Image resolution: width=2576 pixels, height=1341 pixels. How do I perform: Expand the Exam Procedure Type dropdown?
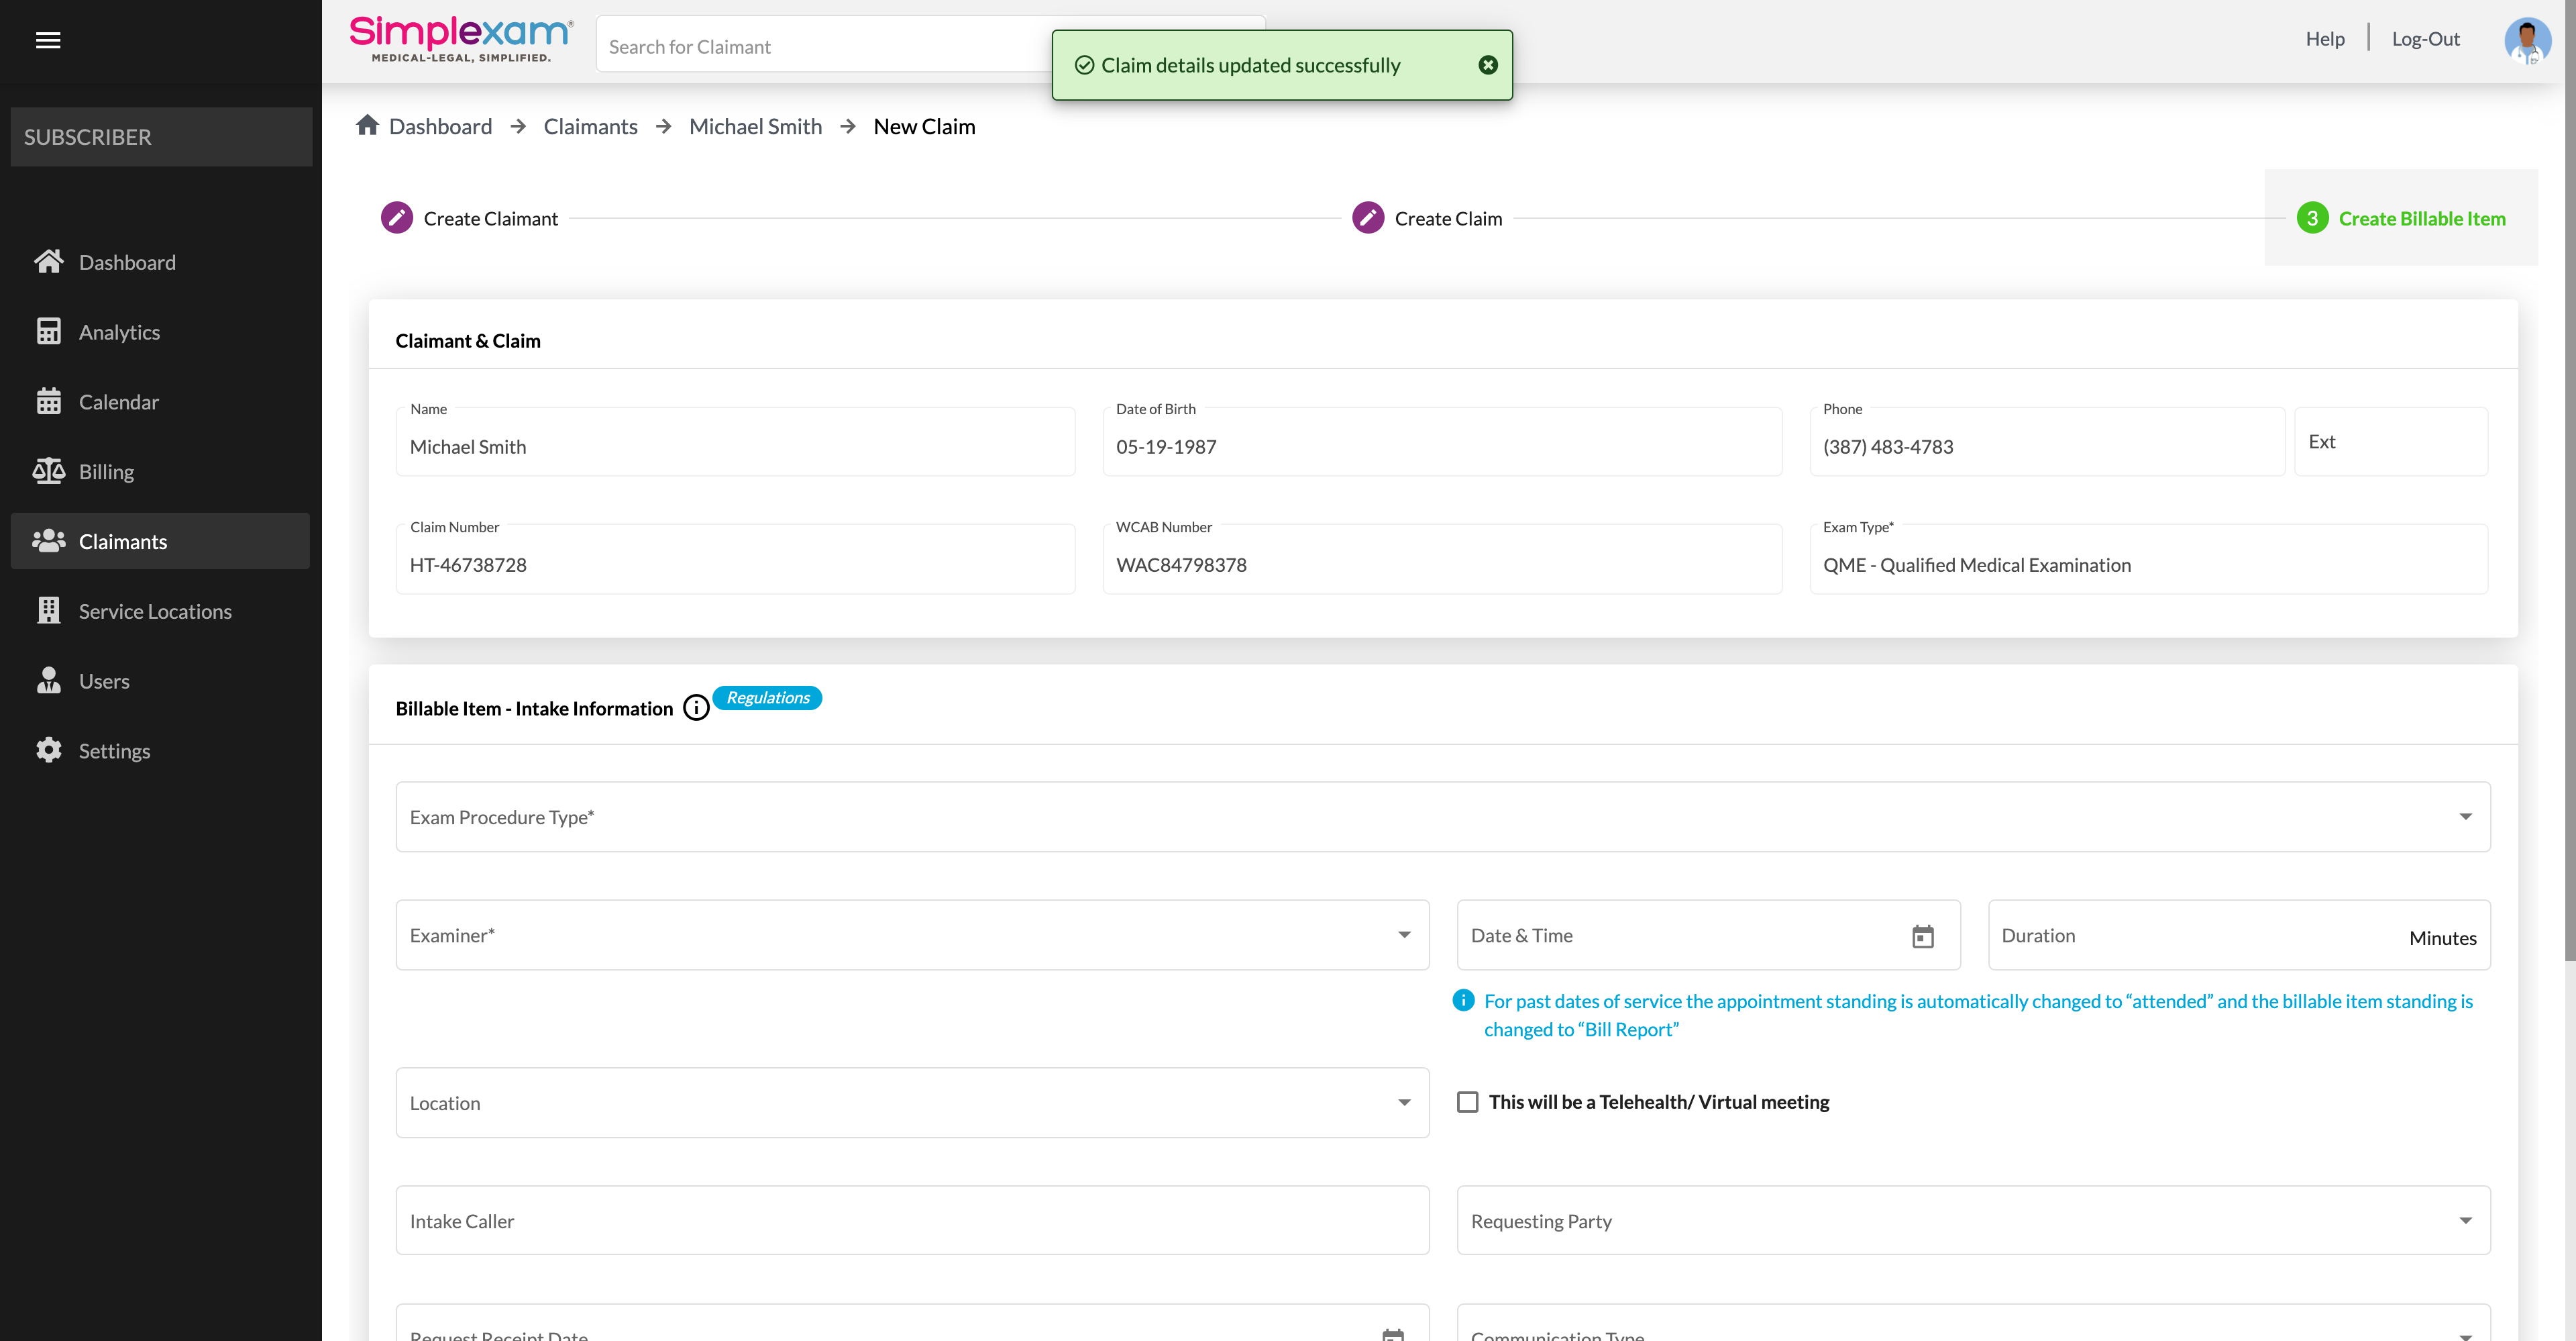click(1442, 817)
